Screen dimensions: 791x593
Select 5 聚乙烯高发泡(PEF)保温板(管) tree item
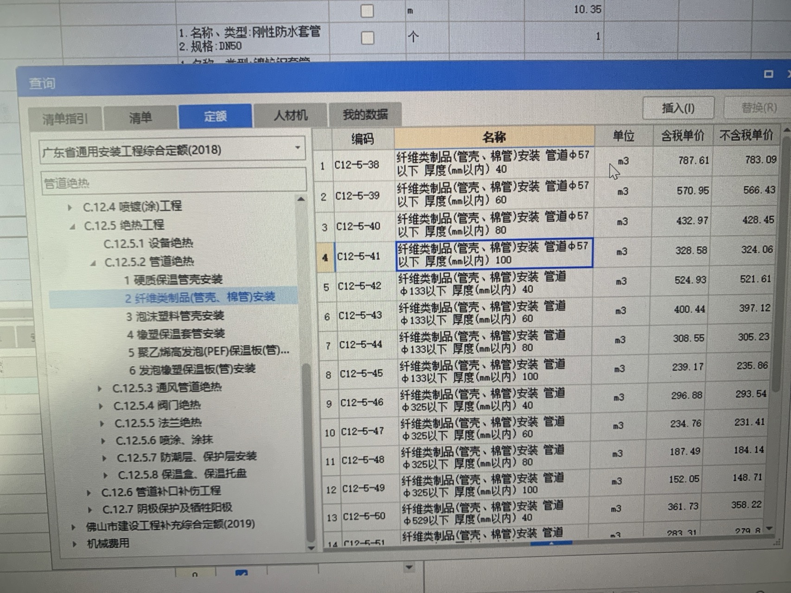(x=209, y=351)
